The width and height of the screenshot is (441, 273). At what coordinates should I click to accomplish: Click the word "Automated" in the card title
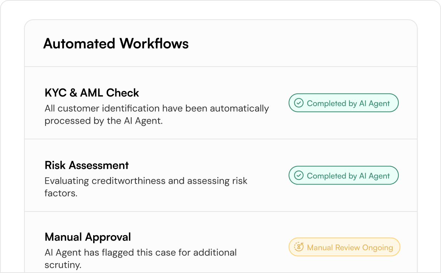[79, 44]
